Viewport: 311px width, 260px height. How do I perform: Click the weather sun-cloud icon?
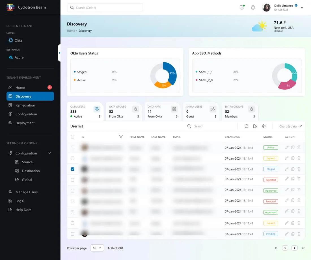pos(260,26)
